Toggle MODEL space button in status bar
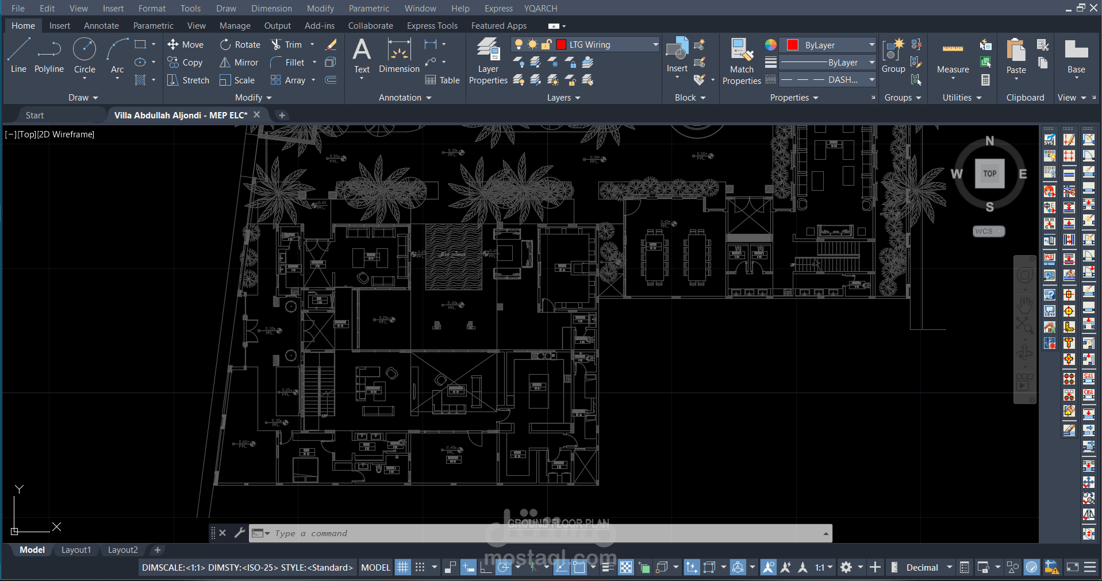The width and height of the screenshot is (1102, 581). tap(375, 567)
